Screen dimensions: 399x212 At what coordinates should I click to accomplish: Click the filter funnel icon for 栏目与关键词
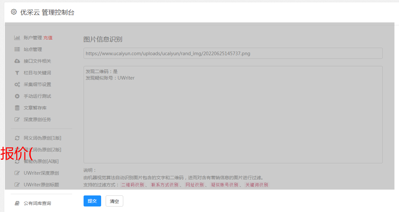point(17,73)
